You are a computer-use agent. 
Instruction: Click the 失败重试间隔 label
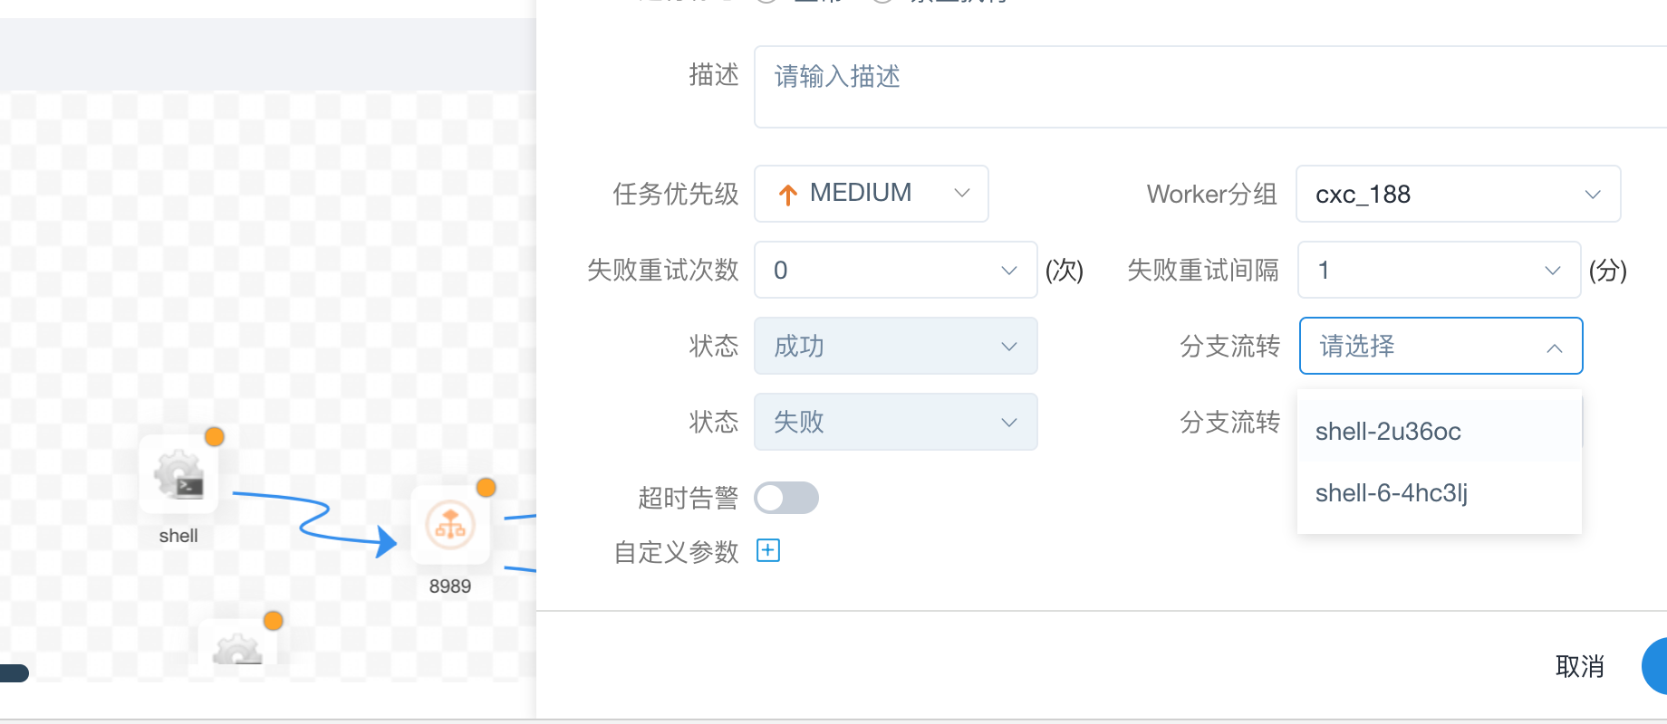1203,270
